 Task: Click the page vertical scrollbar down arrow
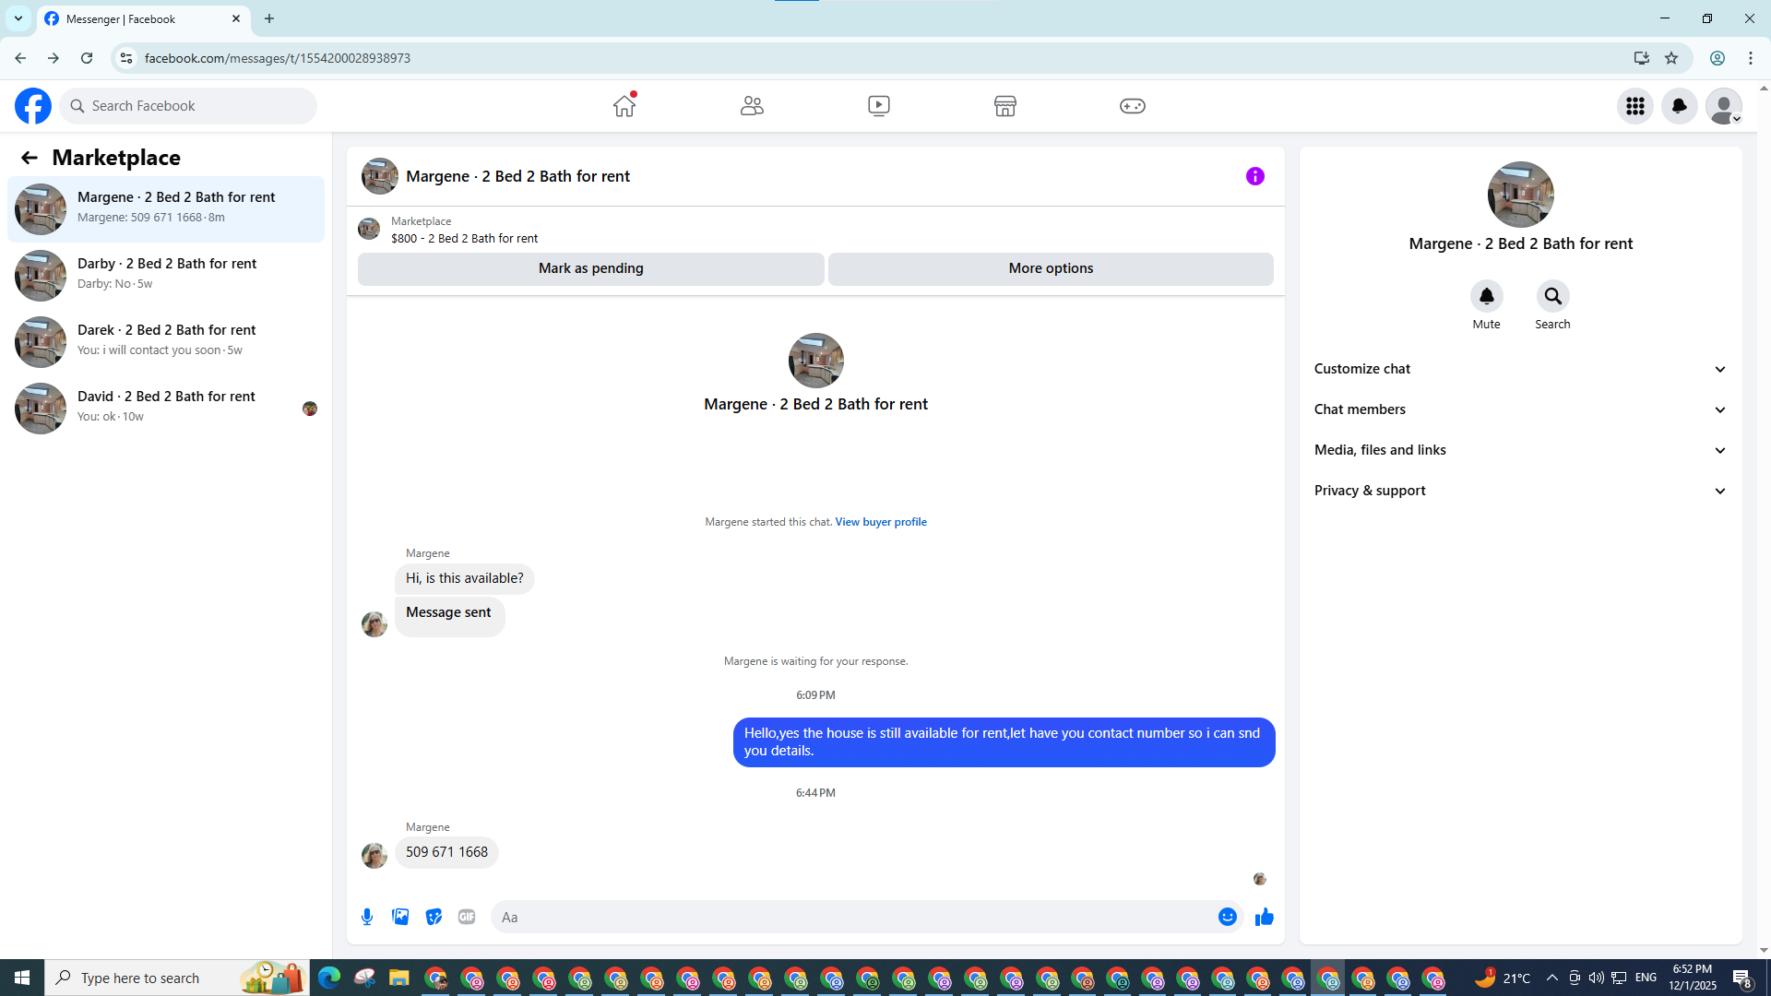click(1764, 951)
